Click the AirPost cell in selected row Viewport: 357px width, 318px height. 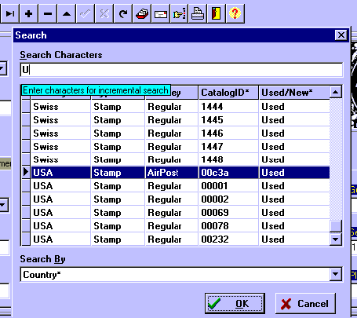point(171,173)
